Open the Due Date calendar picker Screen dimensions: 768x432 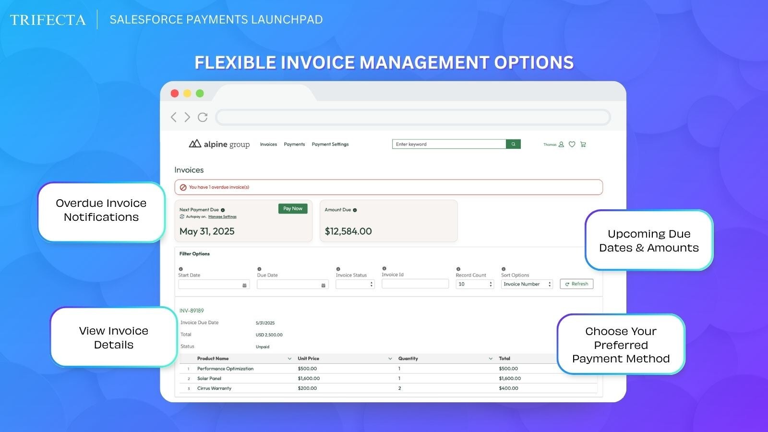[323, 285]
